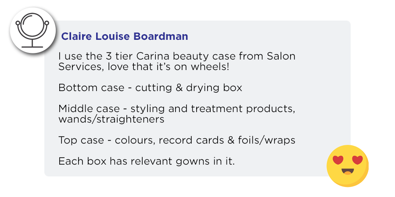The image size is (395, 197).
Task: Click the mirror's left pivot knob
Action: pos(18,23)
